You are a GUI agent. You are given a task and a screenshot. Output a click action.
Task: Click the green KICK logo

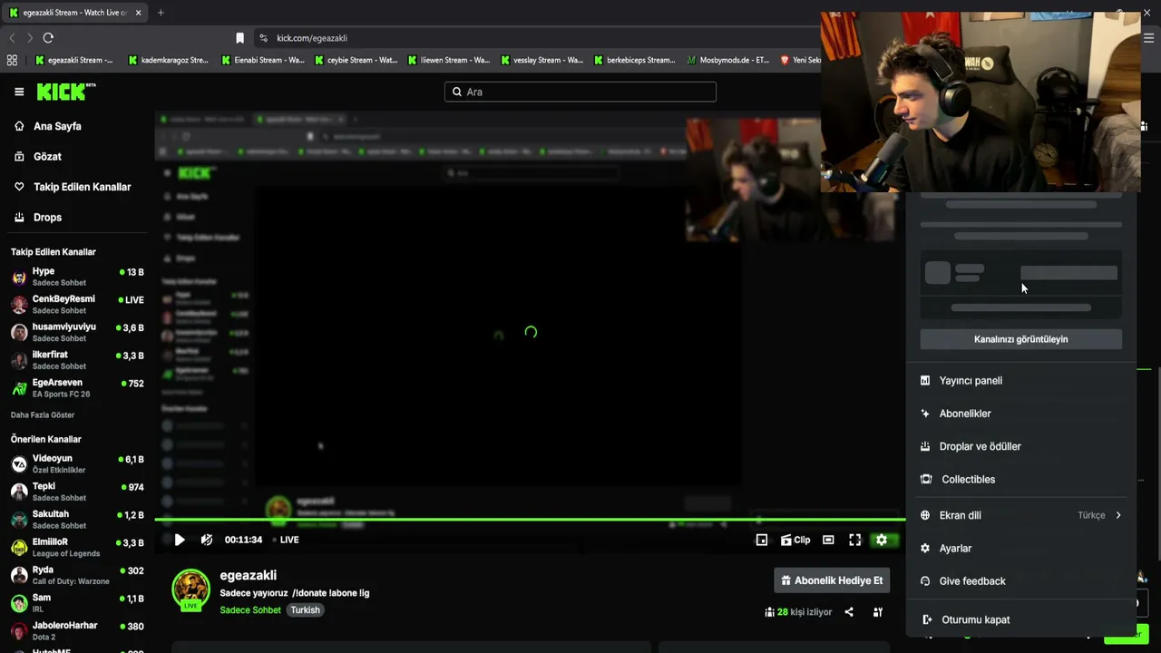point(65,92)
